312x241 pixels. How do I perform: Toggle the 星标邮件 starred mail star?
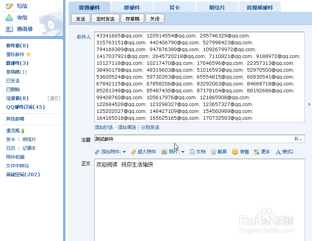28,54
